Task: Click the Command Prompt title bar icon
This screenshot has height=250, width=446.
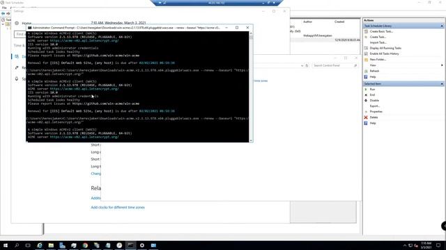Action: pos(29,28)
